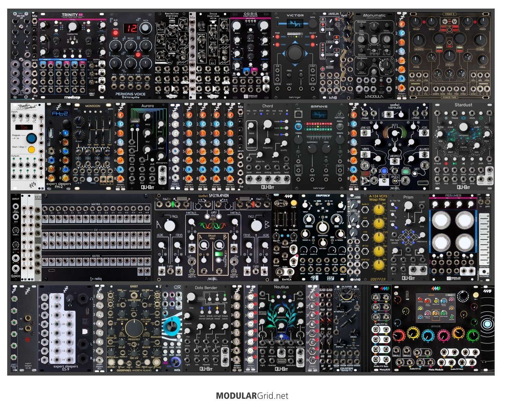Click the red 12 display on Perkons Voice
This screenshot has height=403, width=505.
(x=130, y=28)
